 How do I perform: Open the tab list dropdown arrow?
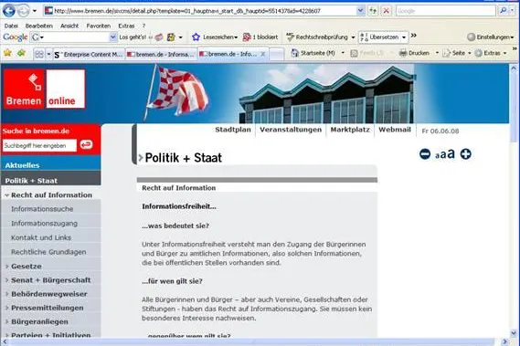(49, 54)
